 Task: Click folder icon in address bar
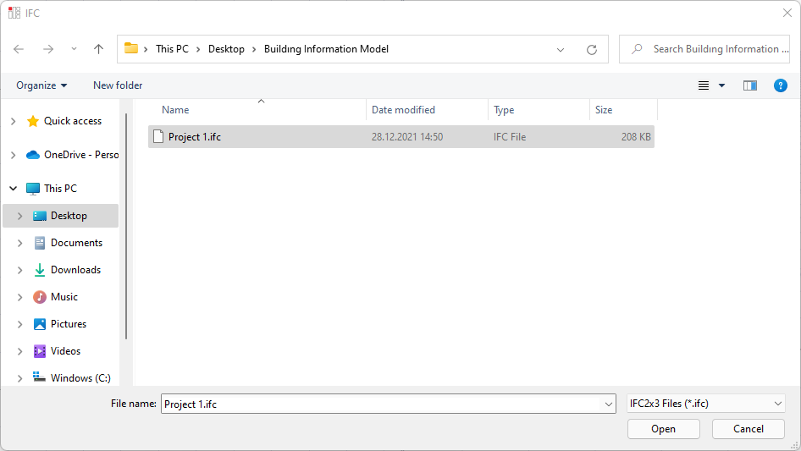[131, 48]
